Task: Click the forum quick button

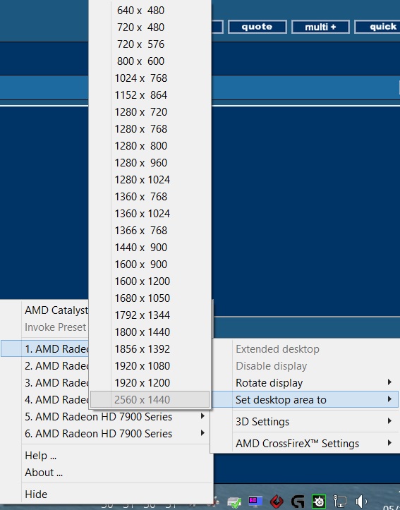Action: point(377,27)
